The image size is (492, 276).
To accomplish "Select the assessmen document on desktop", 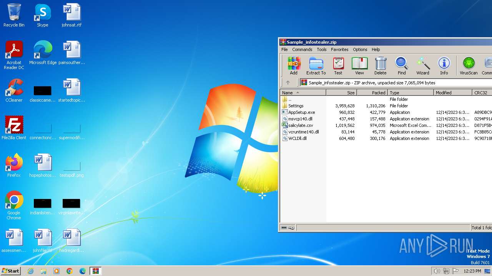I will coord(14,241).
